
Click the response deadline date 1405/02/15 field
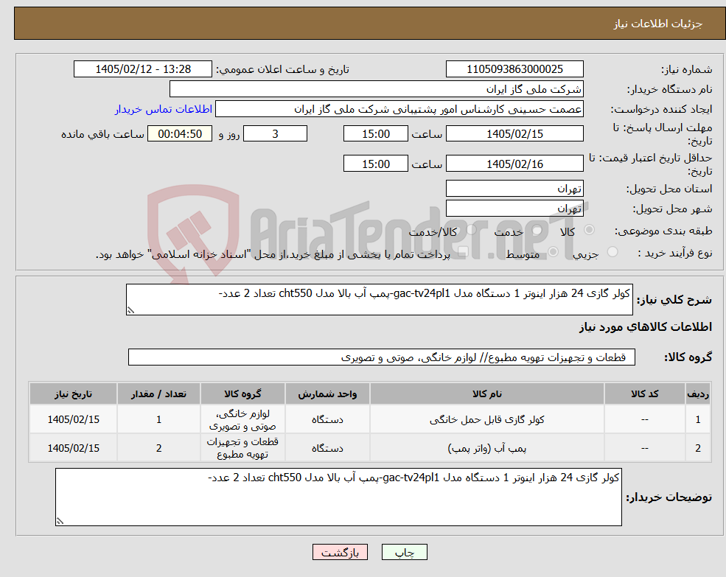tap(514, 134)
